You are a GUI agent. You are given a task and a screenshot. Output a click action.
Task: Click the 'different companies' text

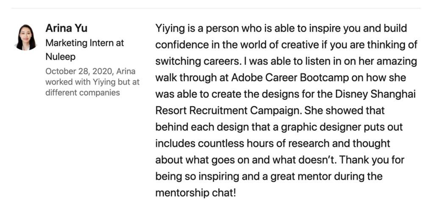[83, 93]
